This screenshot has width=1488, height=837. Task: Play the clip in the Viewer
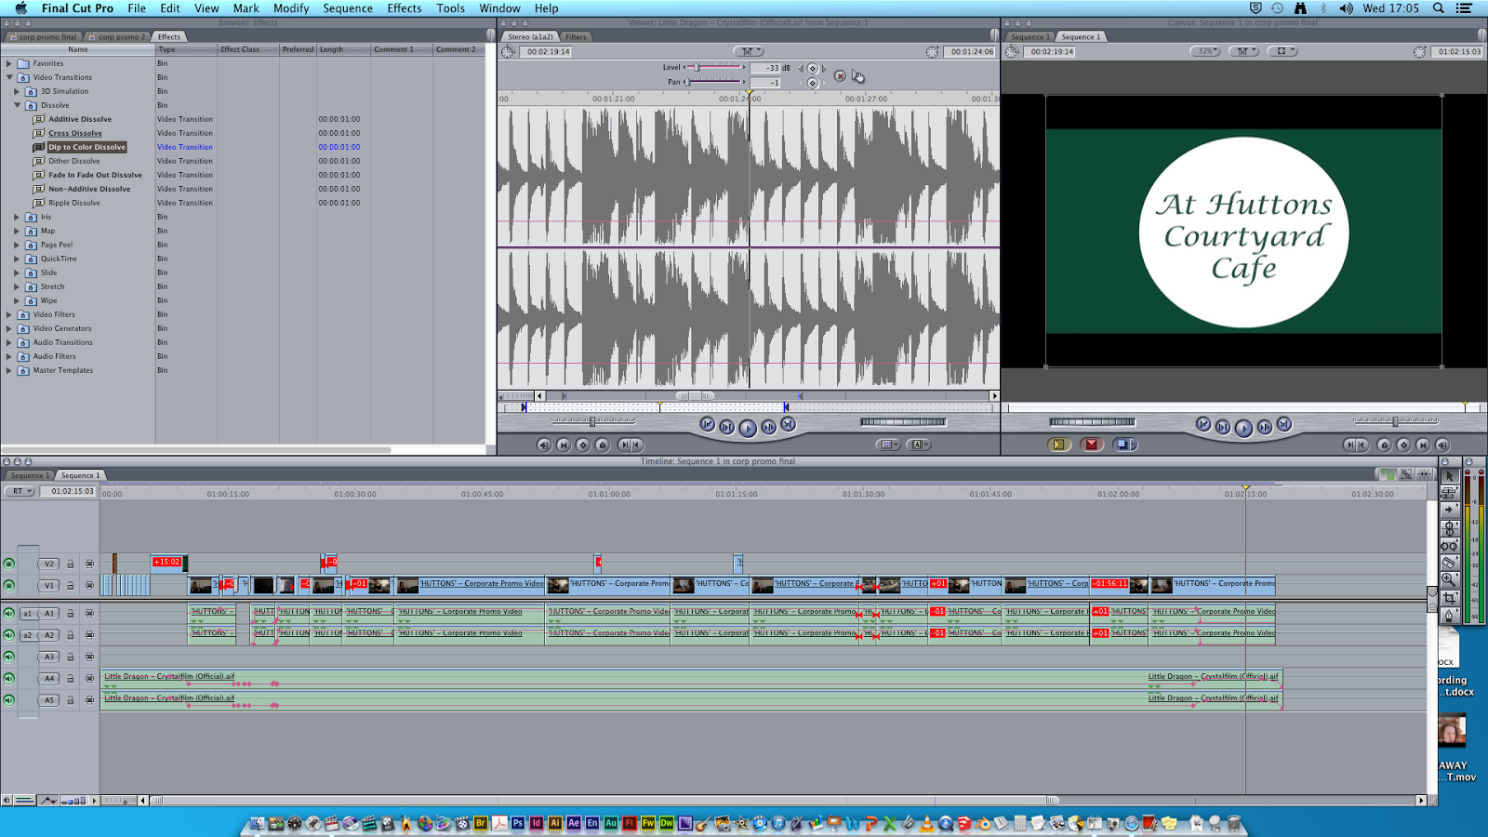pos(748,428)
